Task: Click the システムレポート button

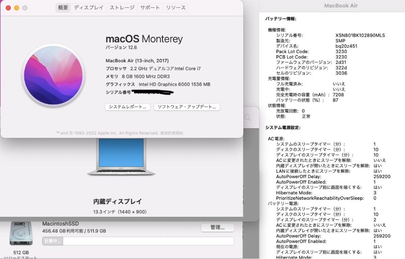Action: point(128,107)
